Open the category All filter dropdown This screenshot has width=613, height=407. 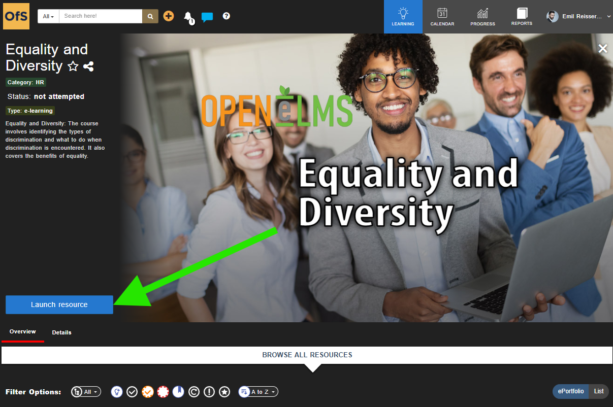86,392
